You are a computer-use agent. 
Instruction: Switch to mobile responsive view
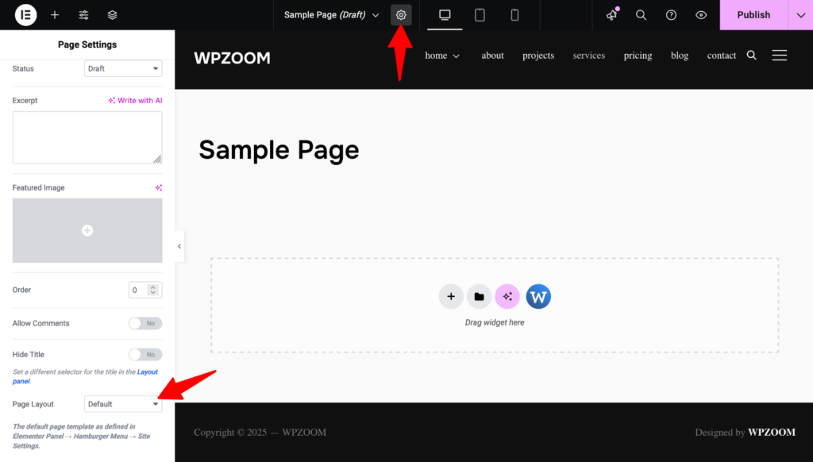tap(514, 15)
